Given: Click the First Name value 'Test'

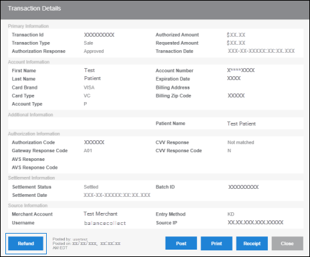Looking at the screenshot, I should click(90, 70).
